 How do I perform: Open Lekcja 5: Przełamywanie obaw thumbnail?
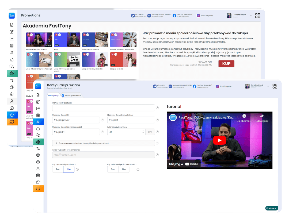(95, 59)
